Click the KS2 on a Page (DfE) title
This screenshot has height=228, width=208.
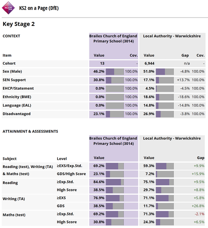click(x=39, y=8)
